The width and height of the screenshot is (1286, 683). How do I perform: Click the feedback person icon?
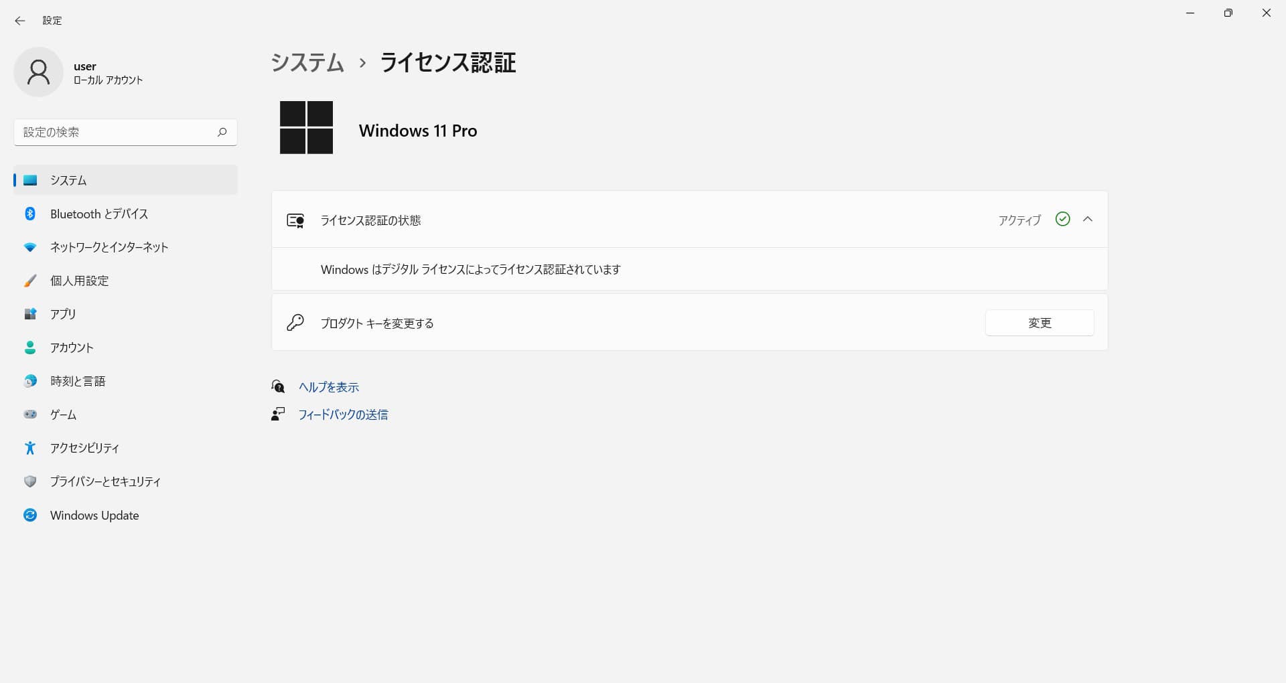[x=278, y=414]
